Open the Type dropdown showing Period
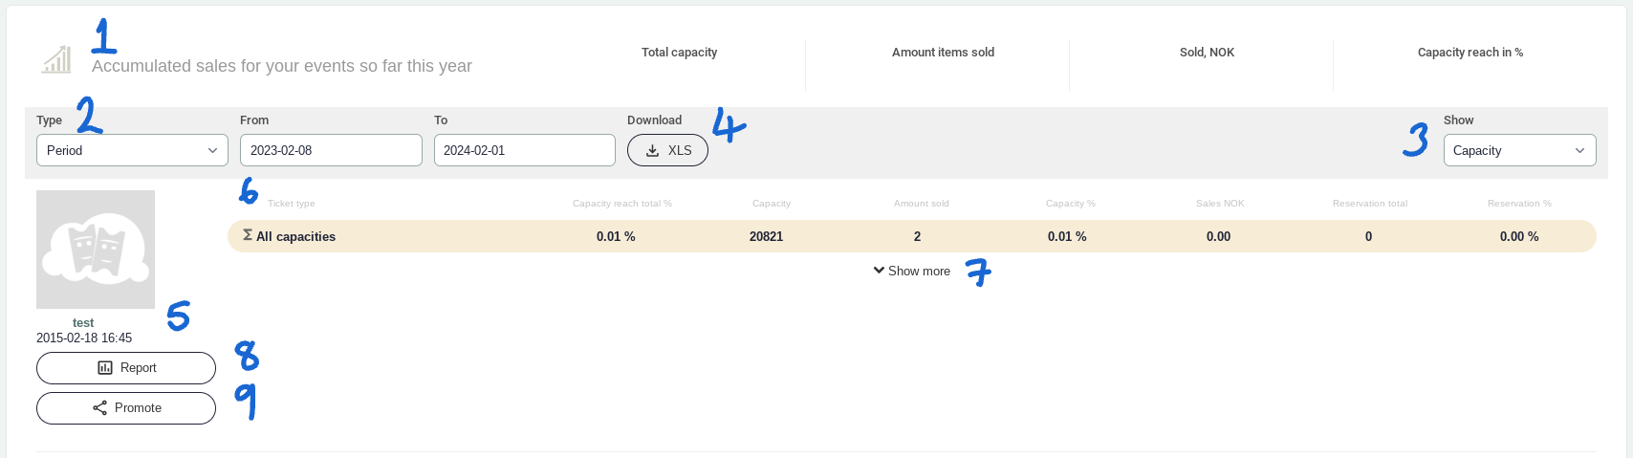The height and width of the screenshot is (458, 1633). point(132,151)
